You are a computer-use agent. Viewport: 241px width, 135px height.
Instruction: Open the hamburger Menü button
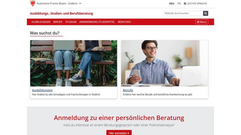(x=202, y=22)
